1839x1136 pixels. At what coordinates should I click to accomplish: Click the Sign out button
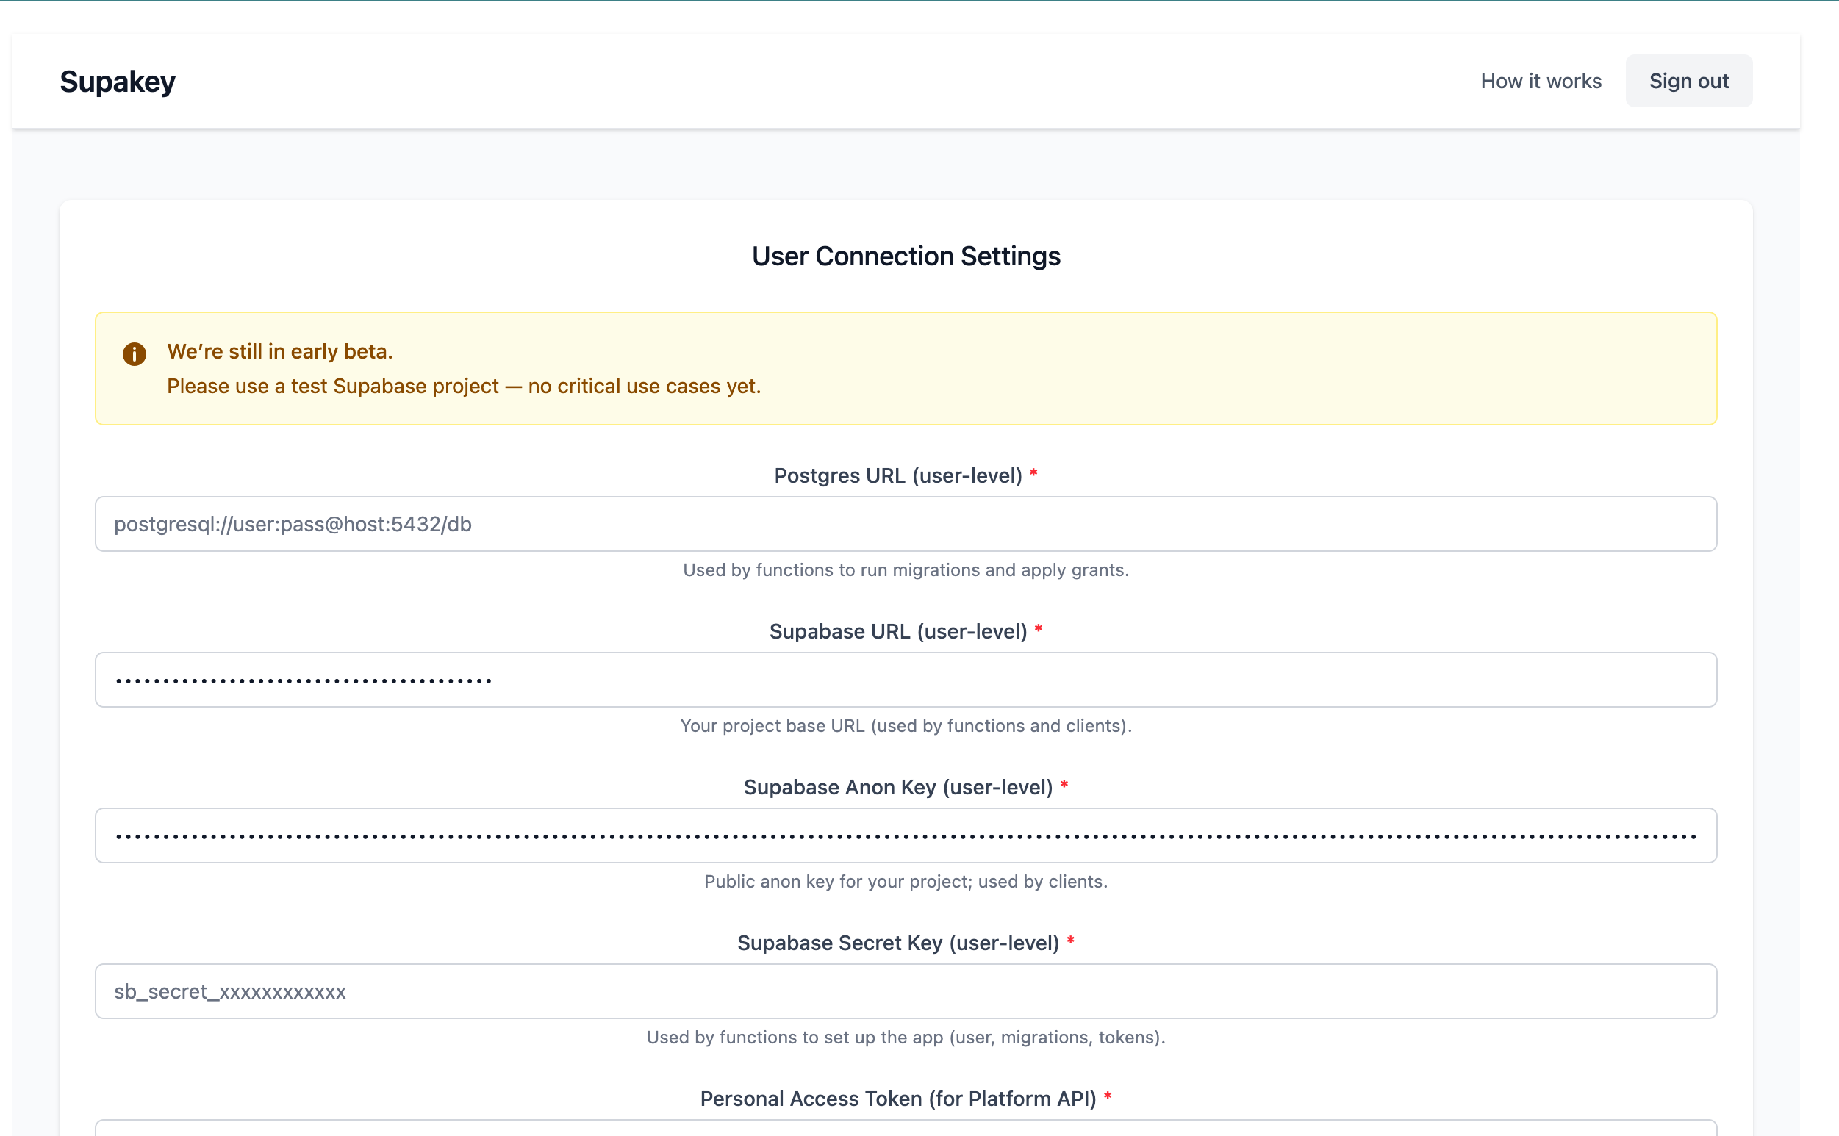tap(1688, 81)
